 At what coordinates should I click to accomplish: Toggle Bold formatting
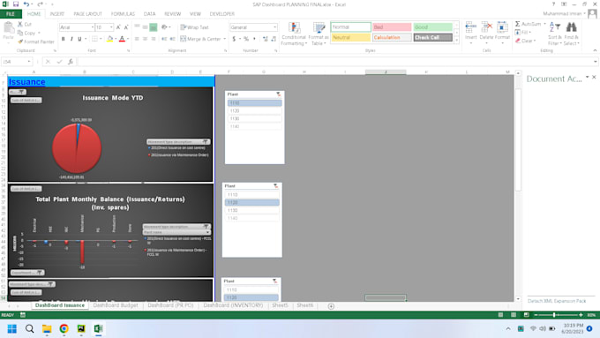coord(64,39)
